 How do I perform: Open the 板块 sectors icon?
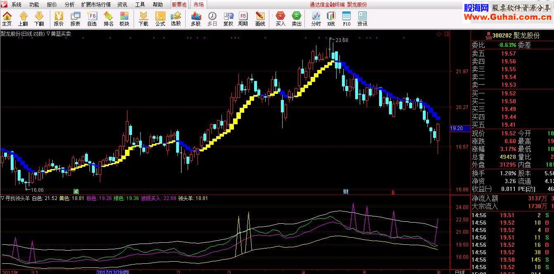point(124,19)
